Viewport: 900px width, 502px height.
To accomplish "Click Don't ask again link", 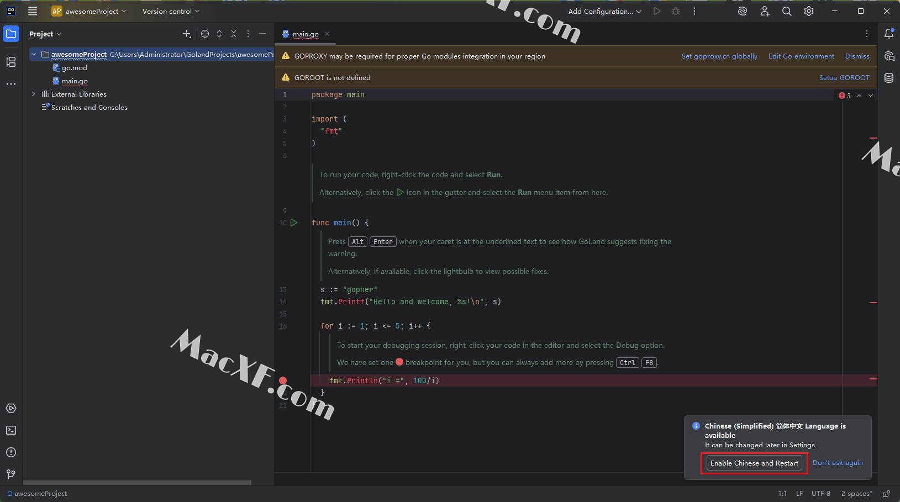I will [838, 463].
